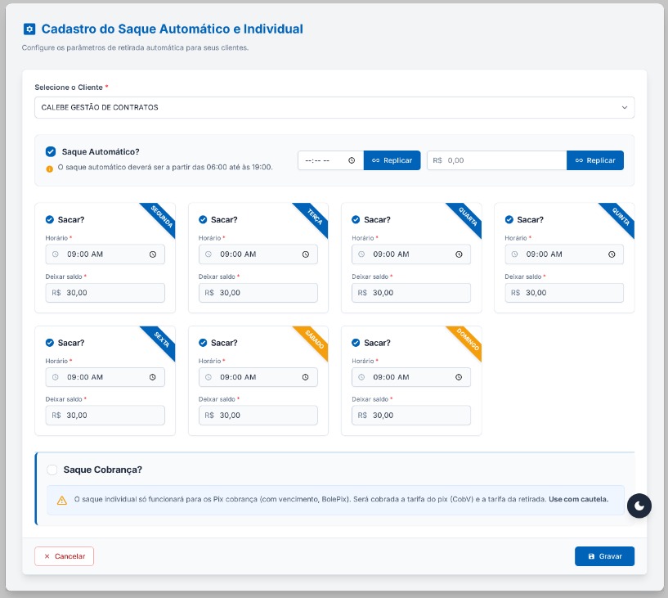The height and width of the screenshot is (598, 668).
Task: Open time picker clock icon in Segunda card
Action: pyautogui.click(x=153, y=254)
